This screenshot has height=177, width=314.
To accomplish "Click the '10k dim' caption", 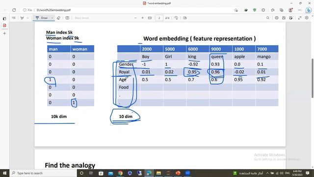I will [59, 117].
